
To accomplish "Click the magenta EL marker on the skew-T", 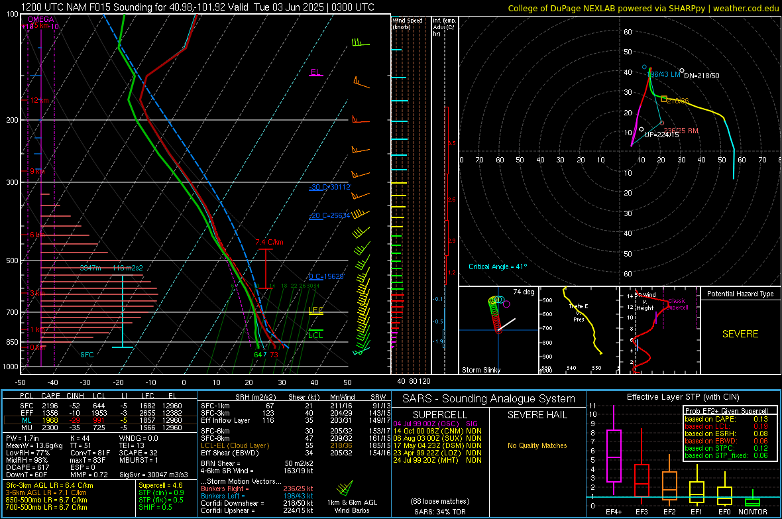I will [315, 72].
